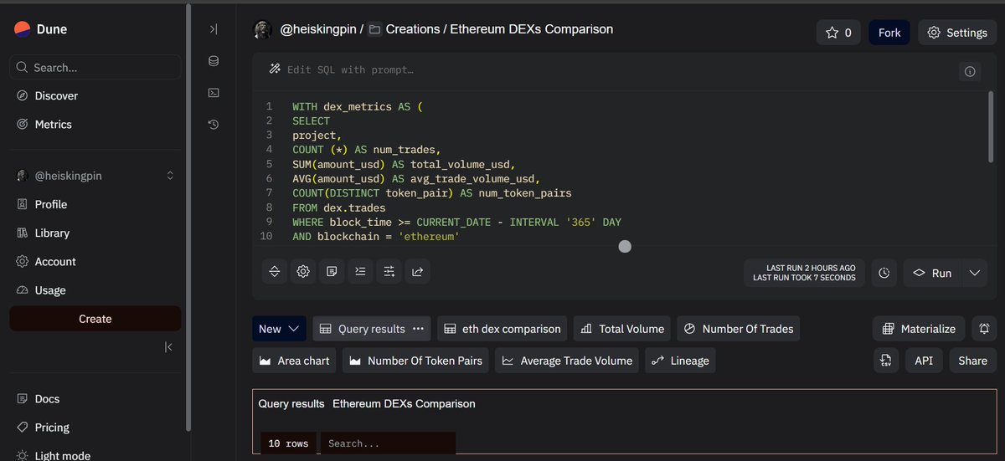The height and width of the screenshot is (461, 1005).
Task: Open the data explorer database icon
Action: (214, 61)
